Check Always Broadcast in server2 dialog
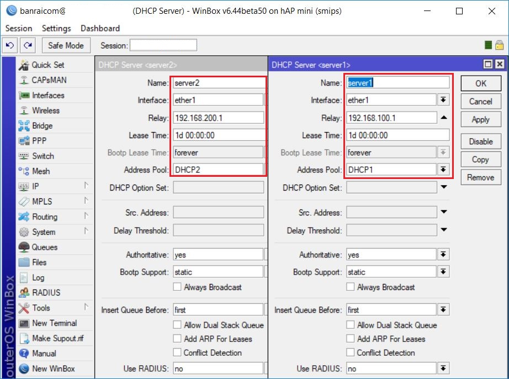Viewport: 509px width, 379px height. click(x=177, y=287)
